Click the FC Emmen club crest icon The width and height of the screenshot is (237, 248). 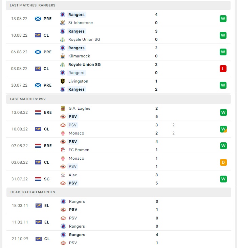(63, 150)
